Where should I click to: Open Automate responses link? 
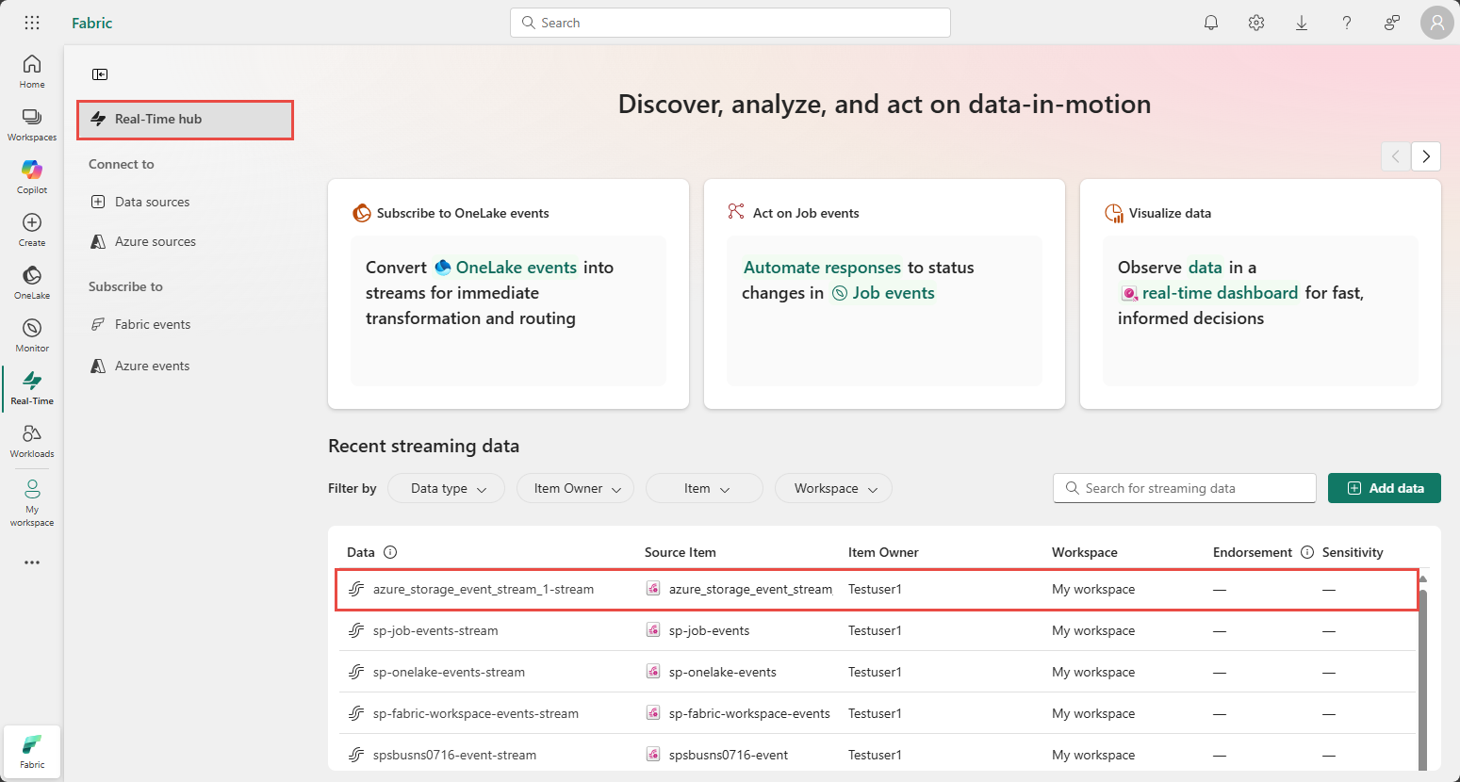click(x=822, y=268)
